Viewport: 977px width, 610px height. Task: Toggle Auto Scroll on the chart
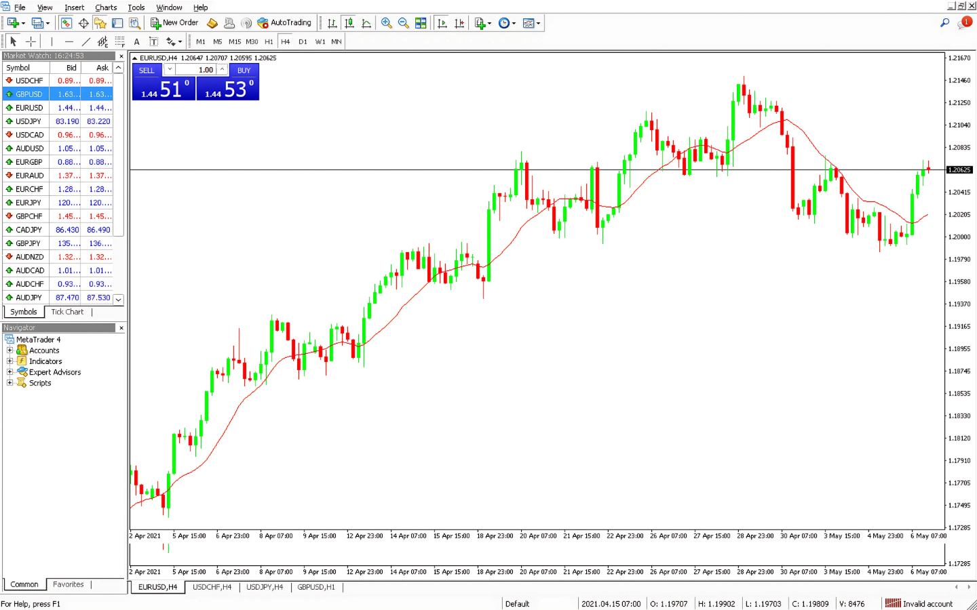[442, 22]
